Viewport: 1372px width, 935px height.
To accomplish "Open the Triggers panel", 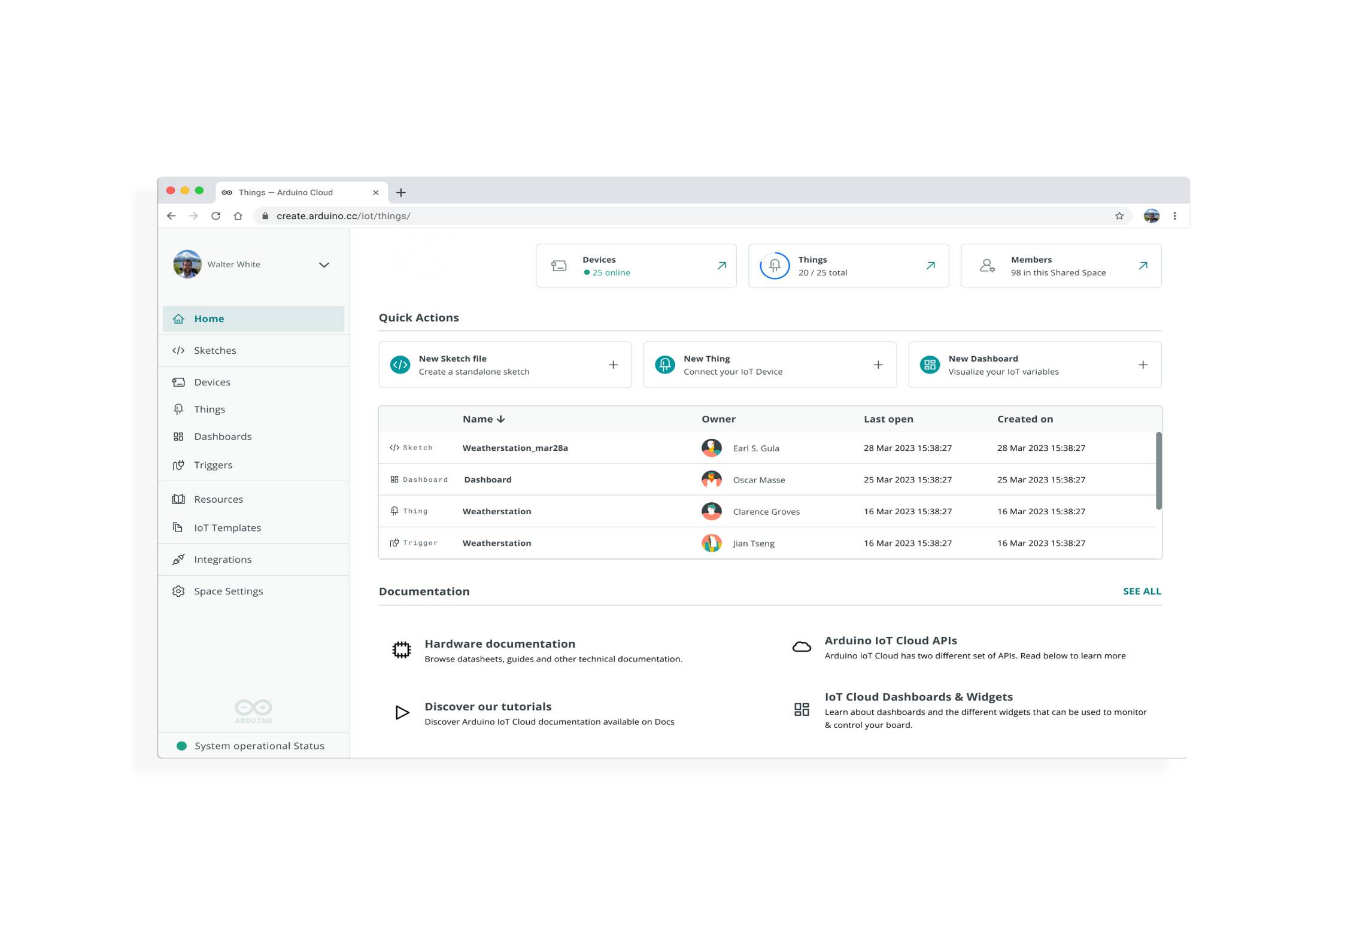I will [x=213, y=465].
